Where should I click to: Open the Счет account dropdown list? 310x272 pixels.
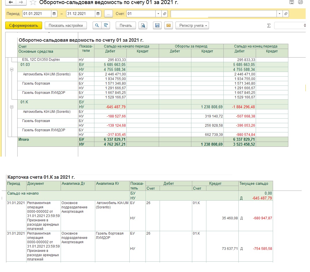tap(158, 14)
